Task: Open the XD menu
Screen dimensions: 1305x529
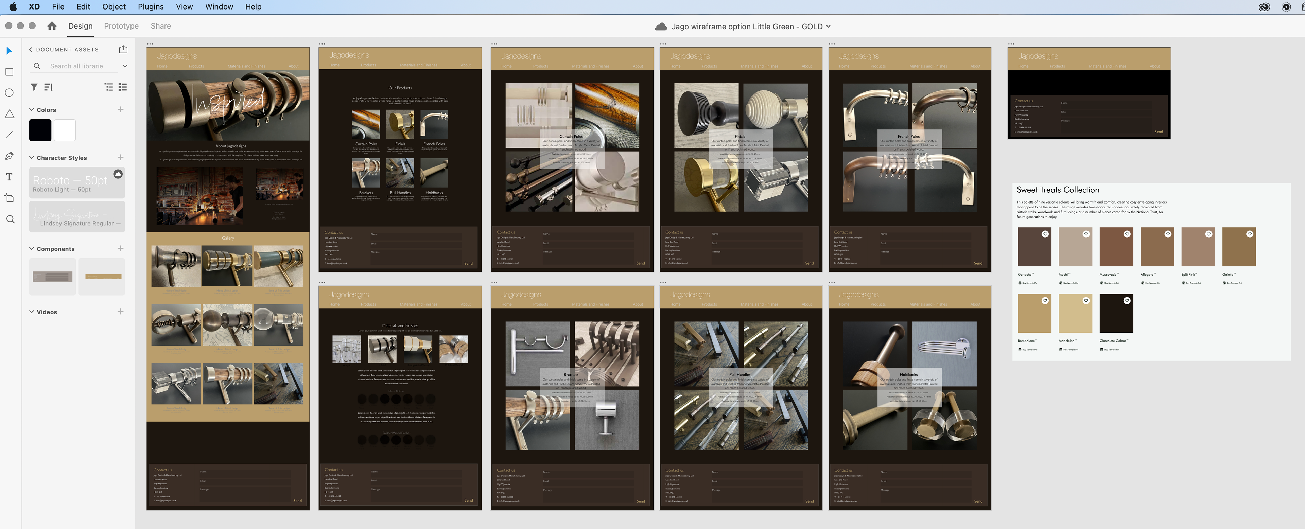Action: [34, 6]
